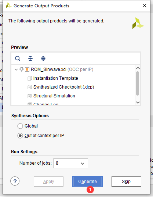Click the Instantiation Template file icon

tap(30, 78)
